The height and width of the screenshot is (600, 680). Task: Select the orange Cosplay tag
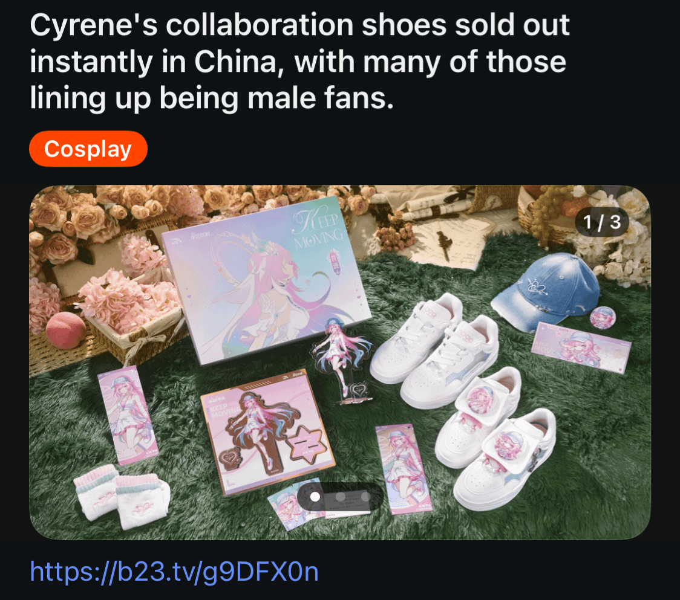click(x=88, y=149)
